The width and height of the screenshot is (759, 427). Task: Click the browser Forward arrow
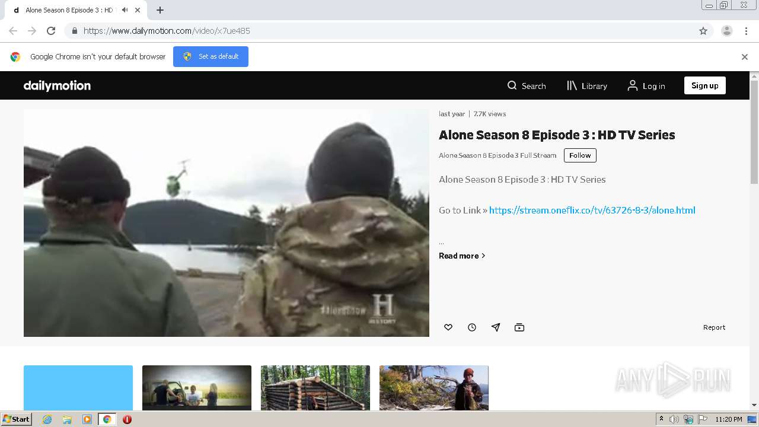click(32, 31)
